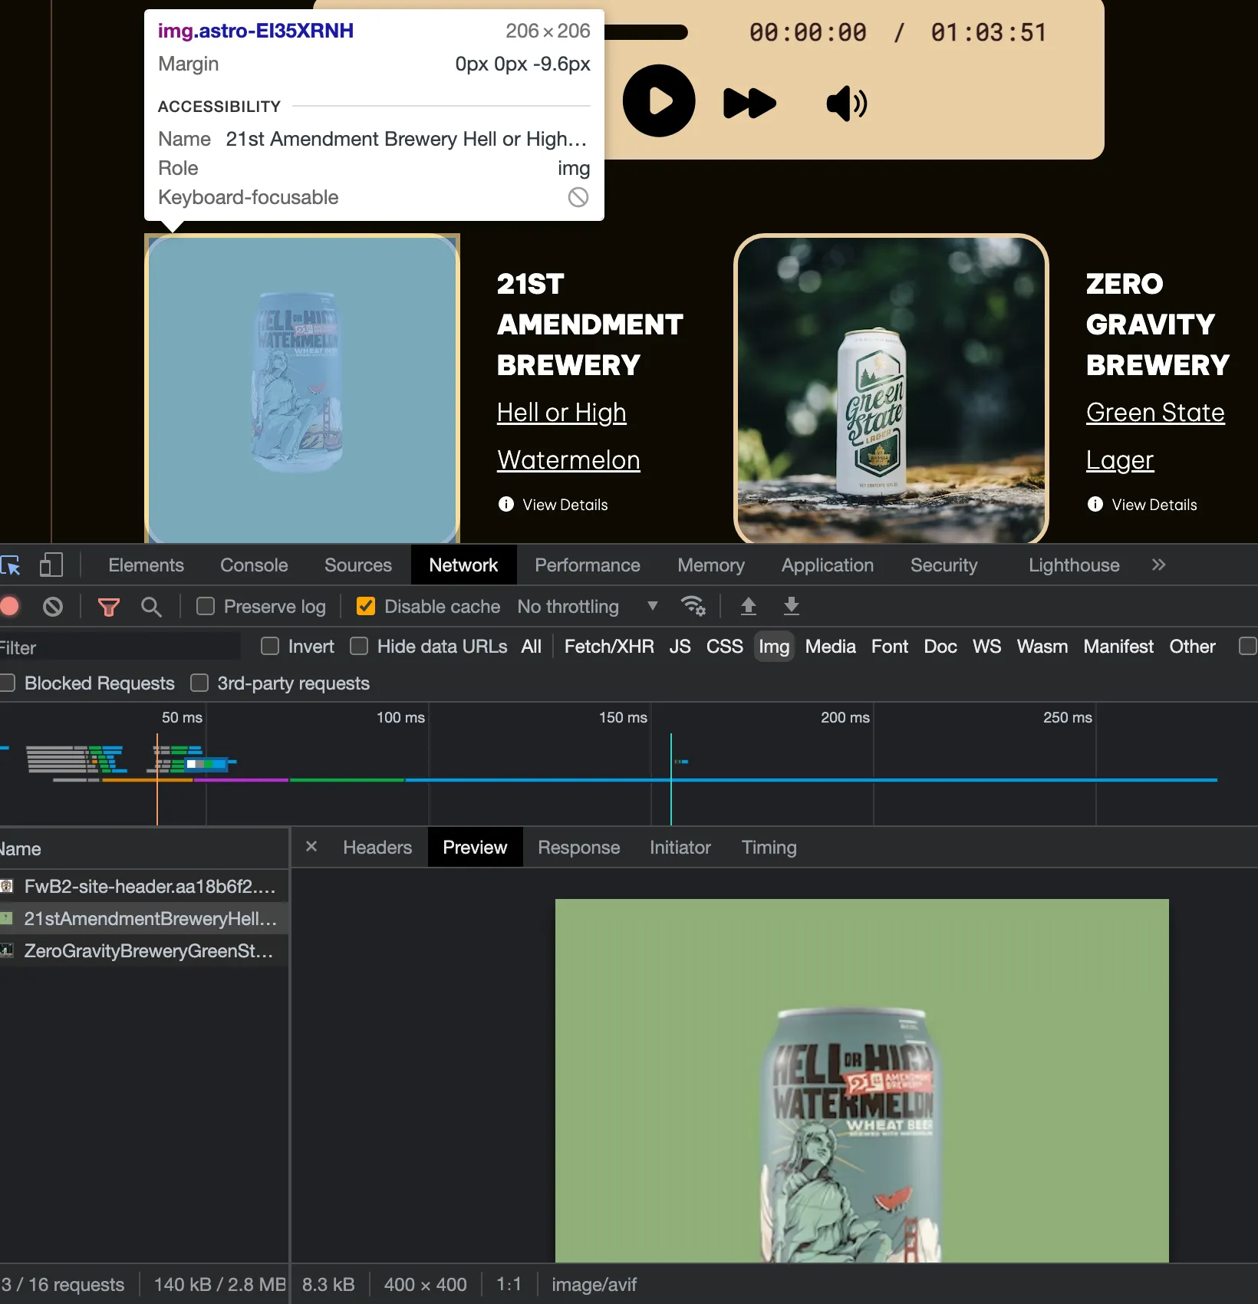The width and height of the screenshot is (1258, 1304).
Task: Uncheck the Disable cache option
Action: (x=366, y=606)
